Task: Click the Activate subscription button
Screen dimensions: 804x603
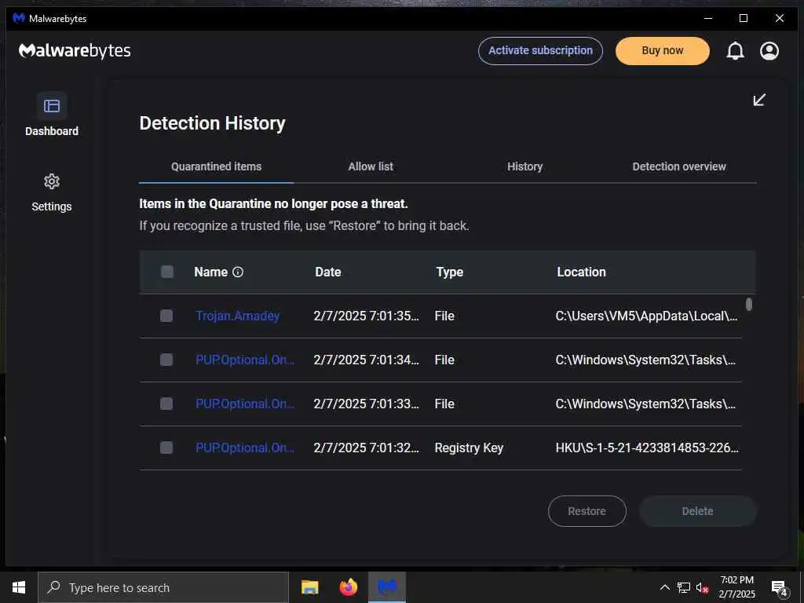Action: [x=540, y=51]
